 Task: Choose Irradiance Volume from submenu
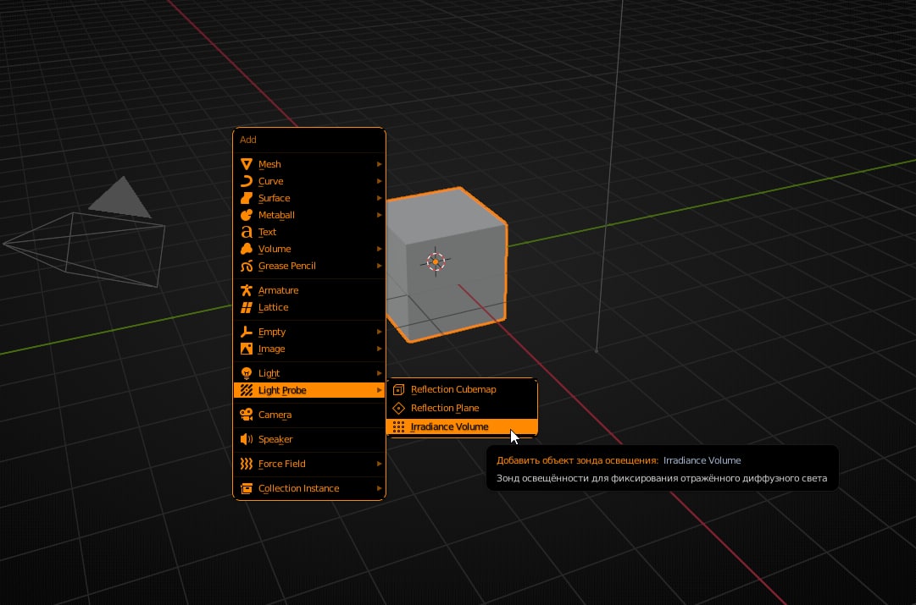pyautogui.click(x=462, y=427)
